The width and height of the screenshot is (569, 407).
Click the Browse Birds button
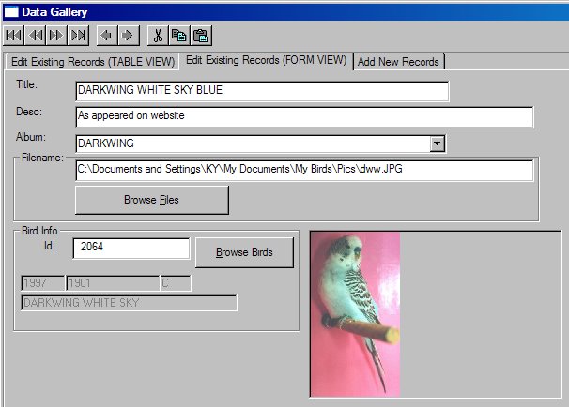click(x=244, y=252)
